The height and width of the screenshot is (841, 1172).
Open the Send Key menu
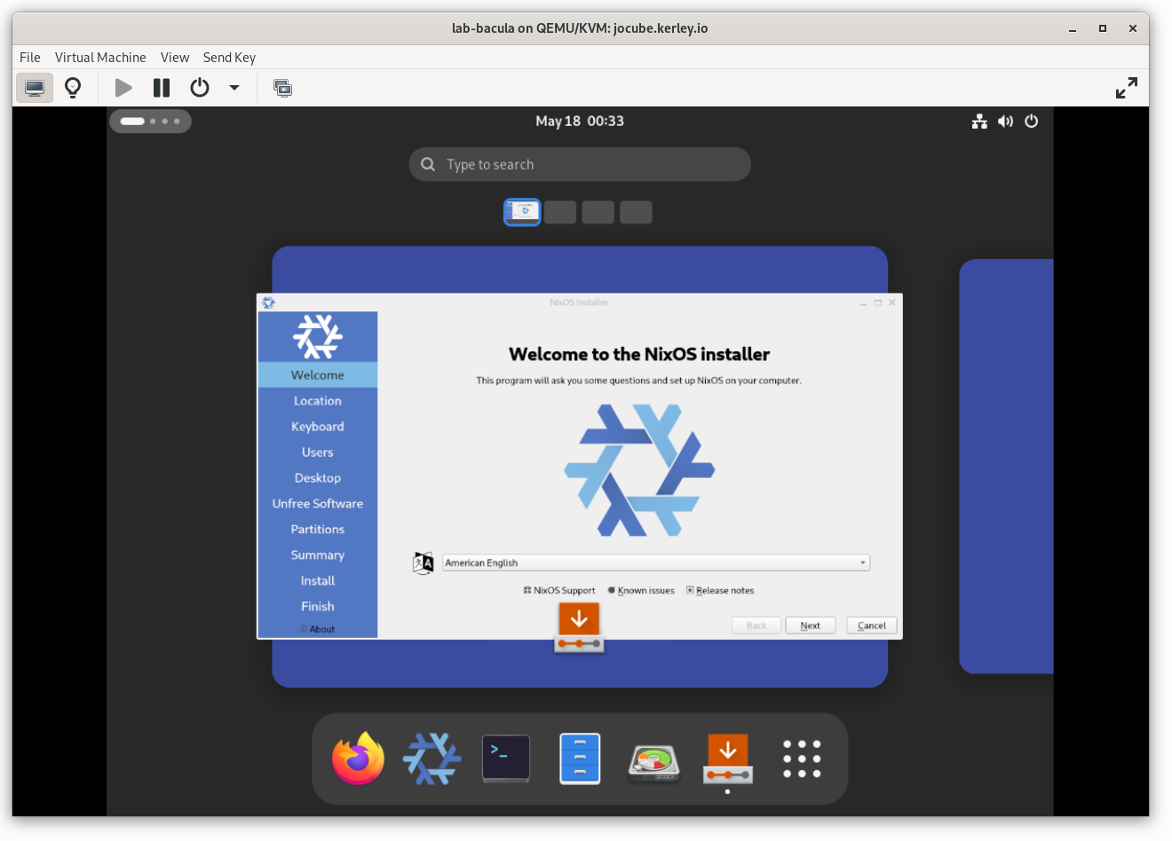(229, 58)
